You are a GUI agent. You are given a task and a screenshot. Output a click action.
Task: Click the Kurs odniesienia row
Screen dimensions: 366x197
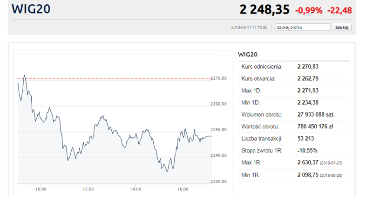click(294, 67)
